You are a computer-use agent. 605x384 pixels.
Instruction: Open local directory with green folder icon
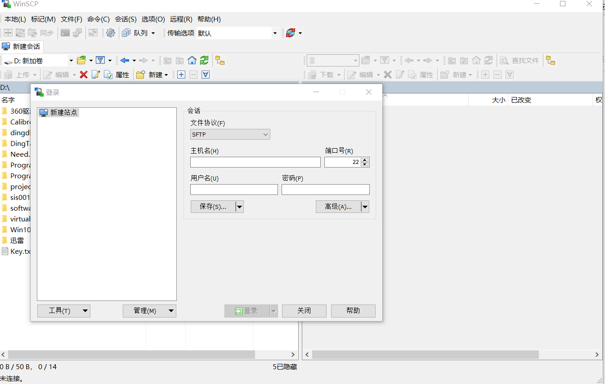tap(82, 60)
